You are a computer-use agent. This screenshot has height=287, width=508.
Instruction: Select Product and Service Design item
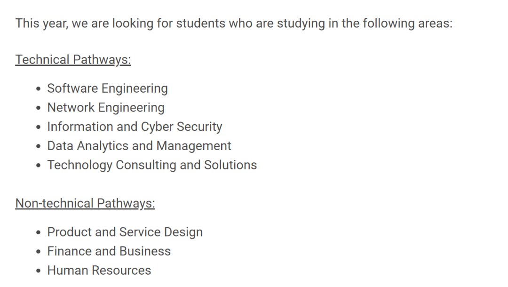pos(125,232)
